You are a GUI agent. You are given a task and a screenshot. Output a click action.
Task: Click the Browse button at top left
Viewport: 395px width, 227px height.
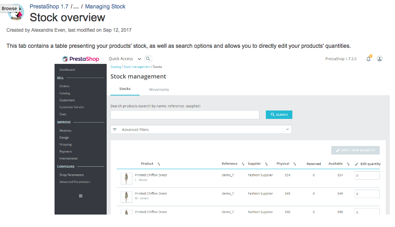pos(9,8)
